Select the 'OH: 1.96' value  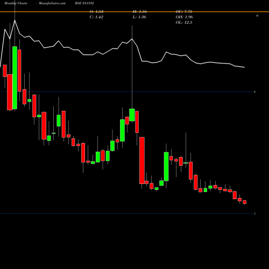click(184, 17)
